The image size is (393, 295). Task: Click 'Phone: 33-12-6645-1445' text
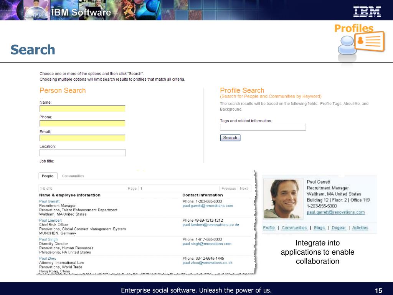(203, 259)
